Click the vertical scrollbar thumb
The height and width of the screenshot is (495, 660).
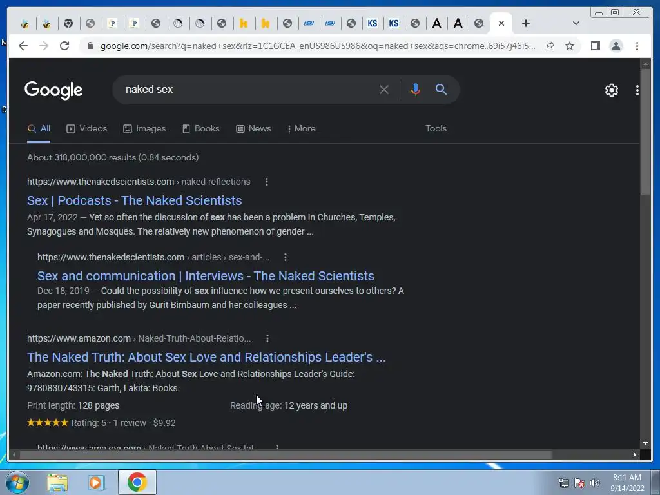(x=645, y=133)
